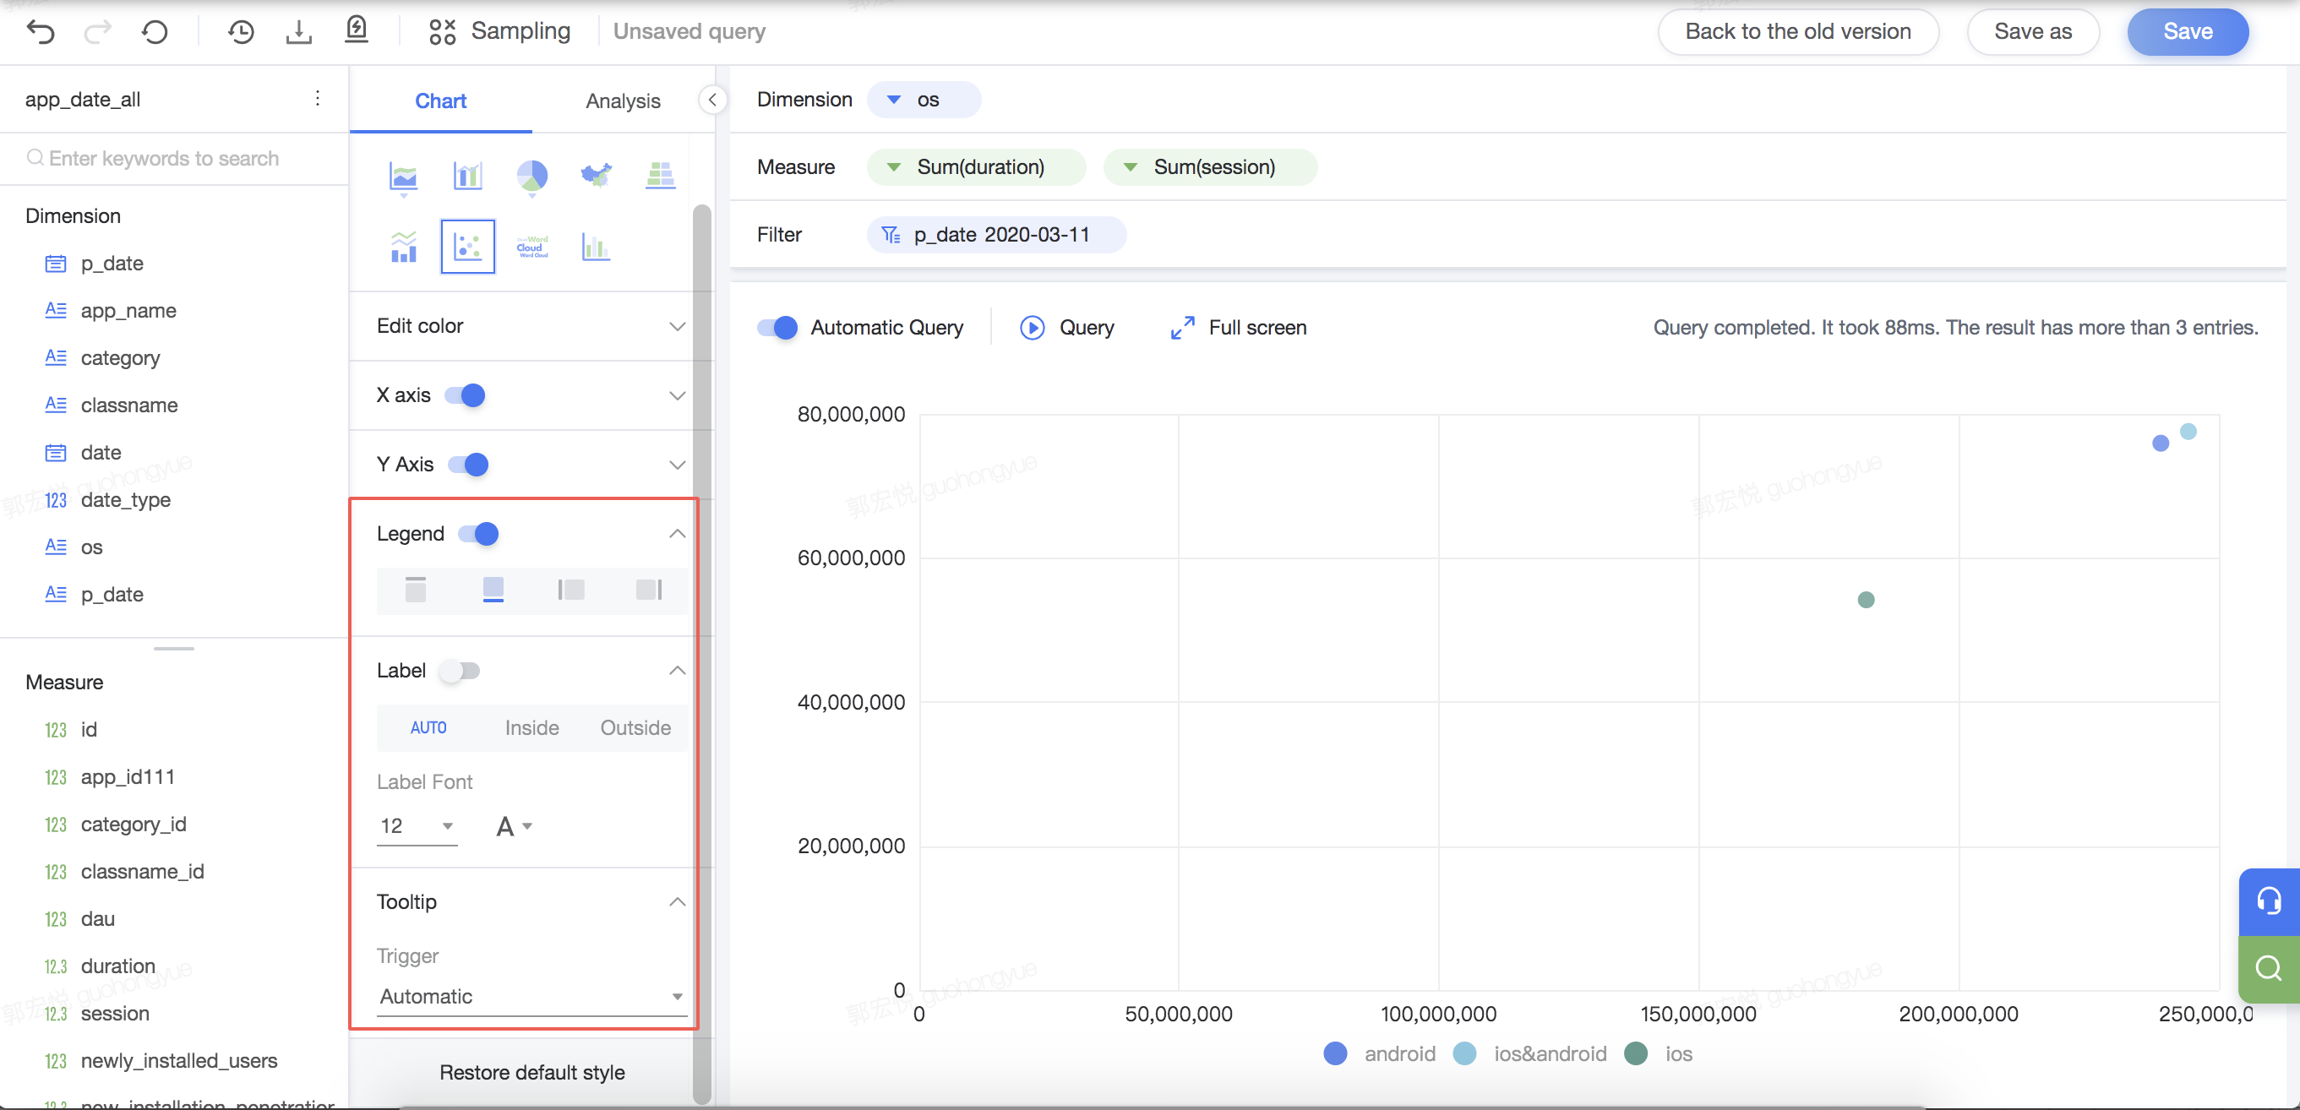Open label font size 12 dropdown
The width and height of the screenshot is (2300, 1110).
pyautogui.click(x=417, y=826)
